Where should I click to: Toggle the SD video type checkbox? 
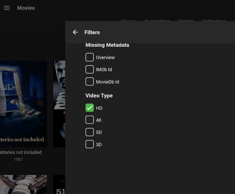tap(90, 132)
